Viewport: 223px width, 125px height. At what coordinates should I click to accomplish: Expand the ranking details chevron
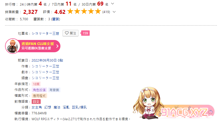(x=113, y=4)
